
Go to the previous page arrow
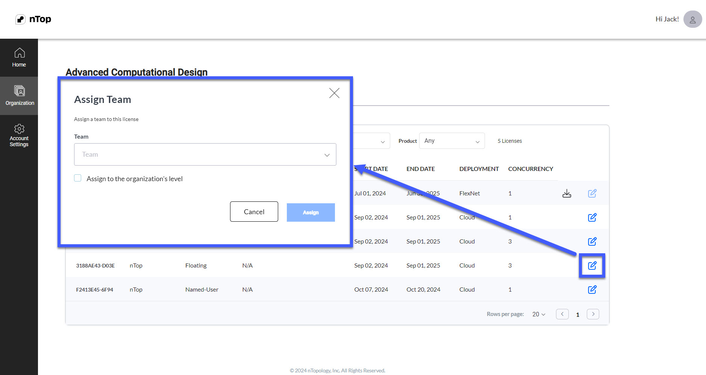point(562,314)
